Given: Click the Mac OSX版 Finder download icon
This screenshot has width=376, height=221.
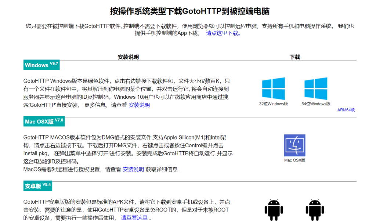Looking at the screenshot, I should (295, 145).
